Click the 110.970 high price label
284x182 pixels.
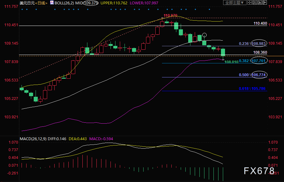click(170, 16)
